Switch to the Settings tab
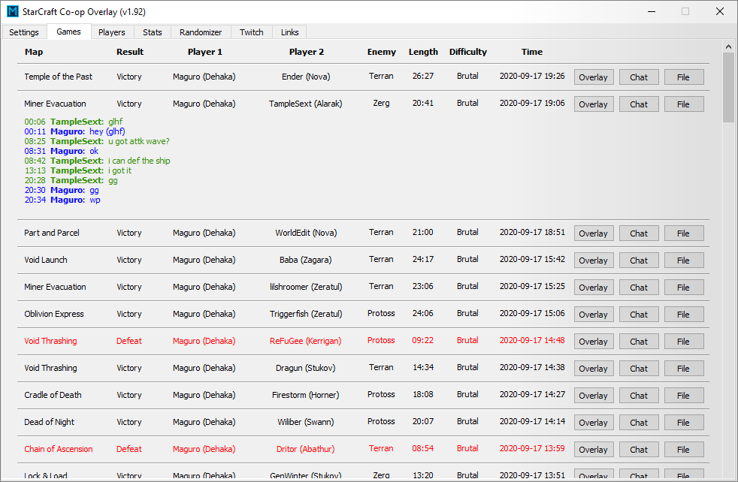738x482 pixels. tap(24, 32)
